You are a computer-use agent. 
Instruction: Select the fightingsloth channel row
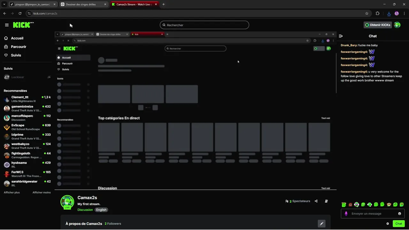click(27, 155)
